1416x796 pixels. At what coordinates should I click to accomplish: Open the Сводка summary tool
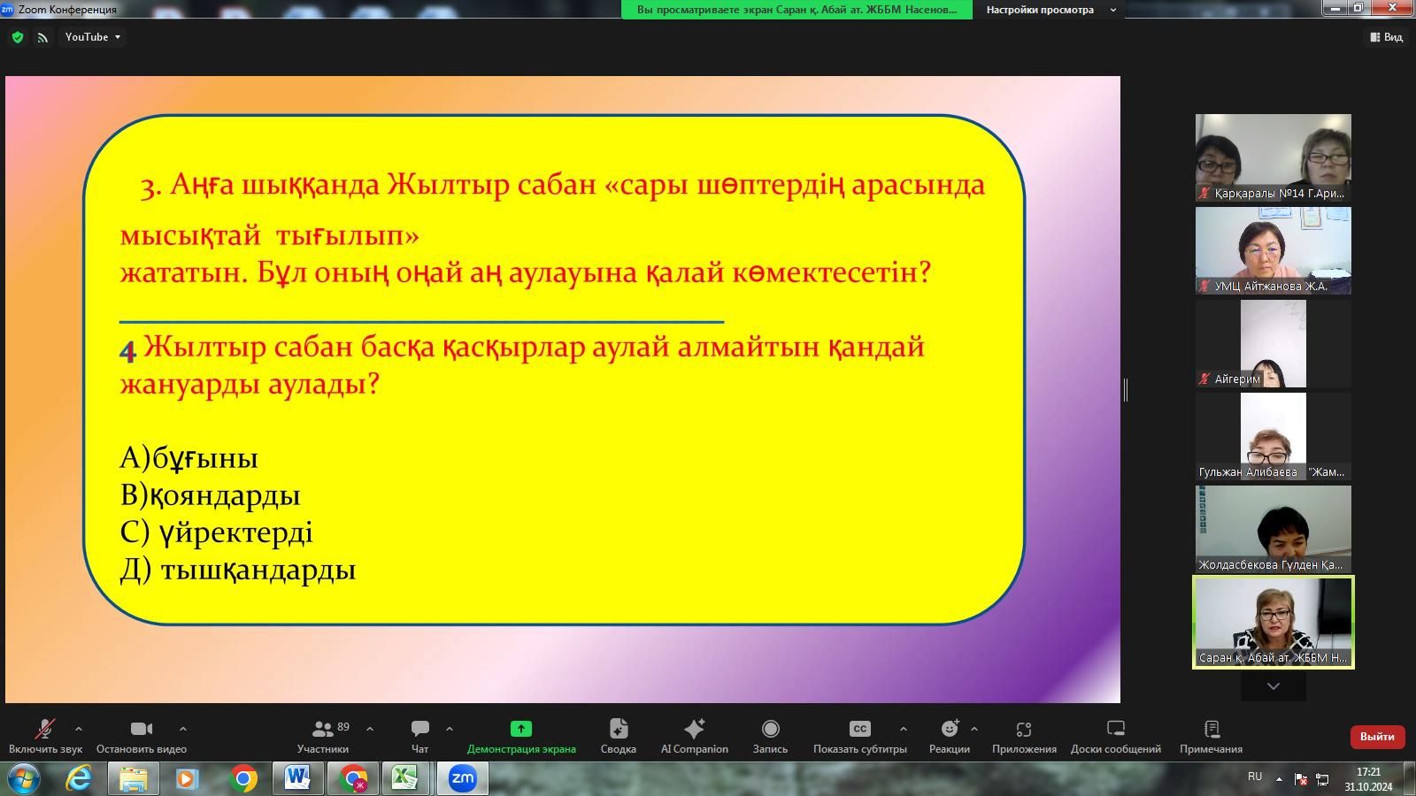point(618,736)
